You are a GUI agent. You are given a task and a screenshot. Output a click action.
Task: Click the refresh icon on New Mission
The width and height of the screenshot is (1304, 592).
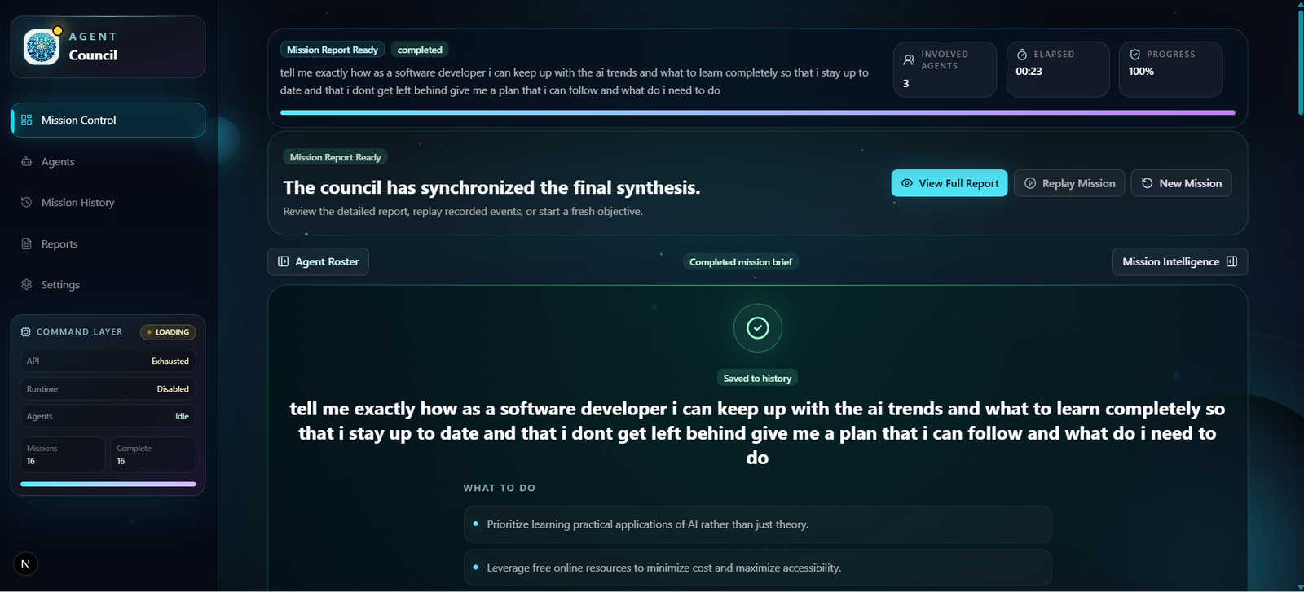(1147, 183)
